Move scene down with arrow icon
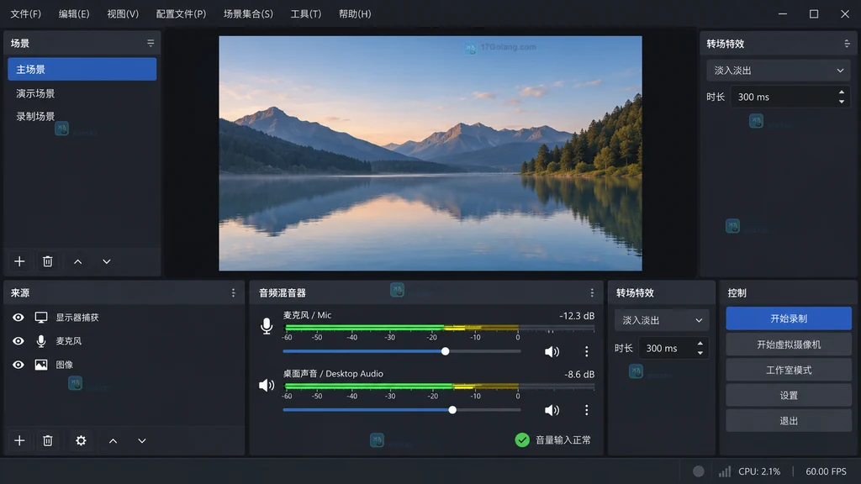This screenshot has width=861, height=484. (107, 262)
